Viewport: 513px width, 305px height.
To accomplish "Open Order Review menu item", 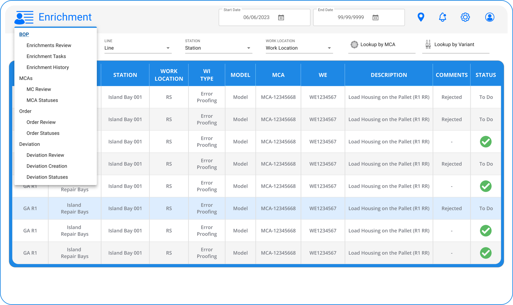I will 41,122.
